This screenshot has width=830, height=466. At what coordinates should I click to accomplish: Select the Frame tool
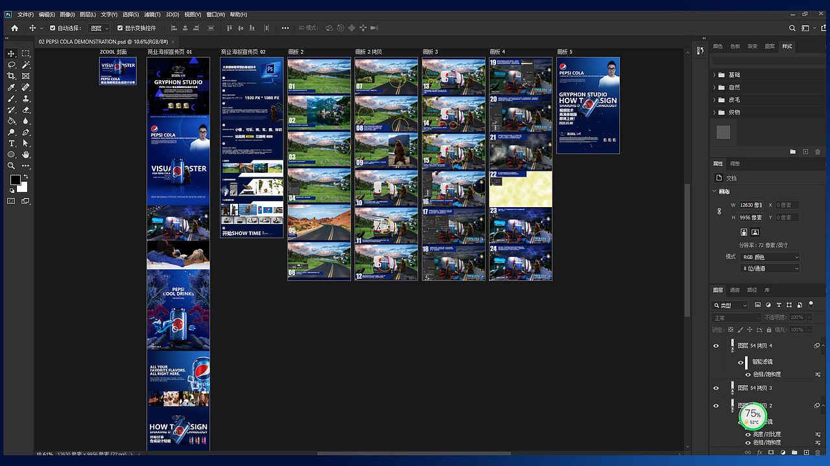(x=26, y=76)
